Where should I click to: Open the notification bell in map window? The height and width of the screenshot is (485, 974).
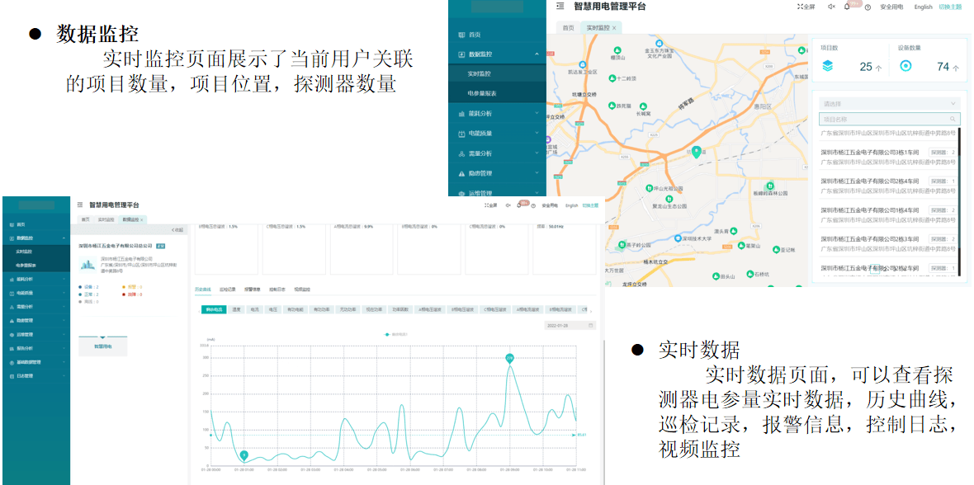pos(847,7)
